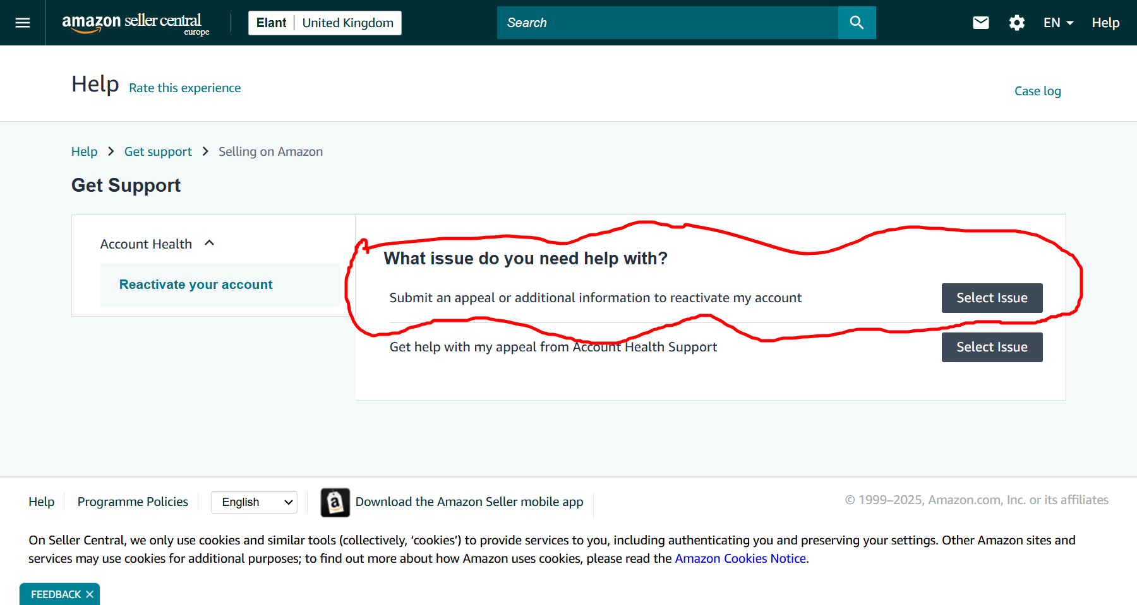Open the Case log link
This screenshot has height=605, width=1137.
[x=1037, y=91]
